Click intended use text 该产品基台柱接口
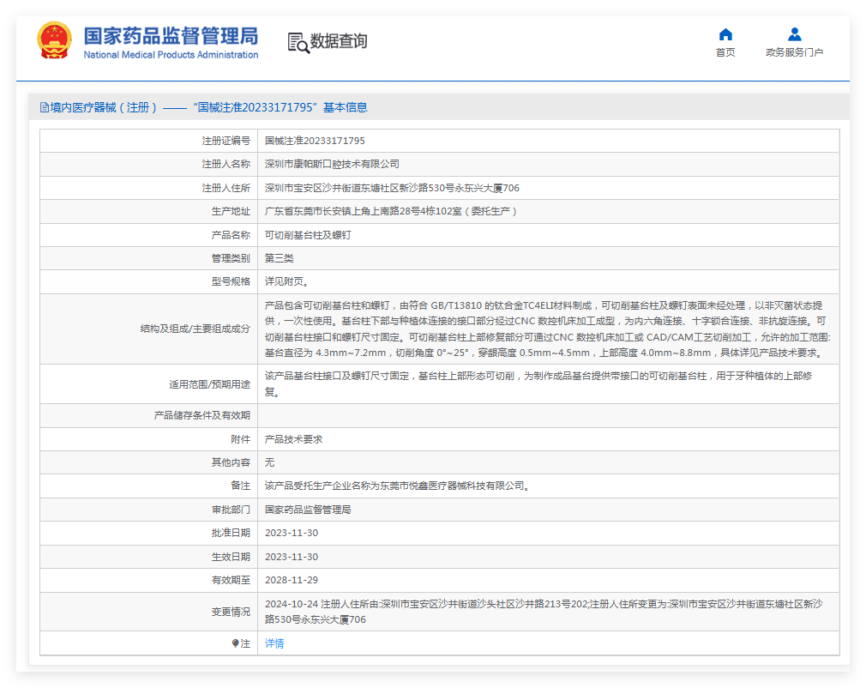Viewport: 866px width, 688px height. (538, 383)
